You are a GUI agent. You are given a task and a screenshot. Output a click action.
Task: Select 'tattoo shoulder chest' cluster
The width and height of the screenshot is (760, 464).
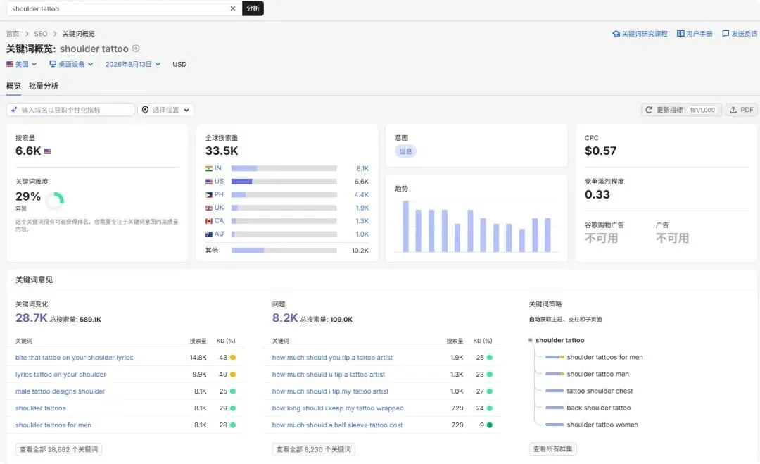point(600,391)
